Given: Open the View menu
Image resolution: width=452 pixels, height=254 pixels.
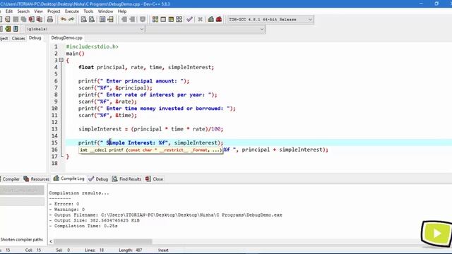Looking at the screenshot, I should click(x=38, y=11).
